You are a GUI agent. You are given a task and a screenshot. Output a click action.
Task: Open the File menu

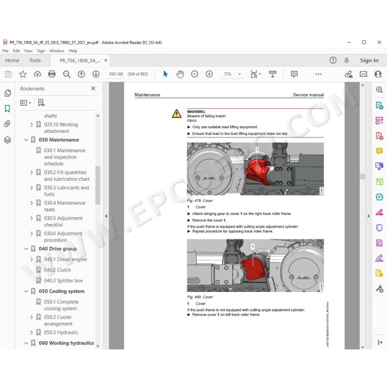[6, 51]
